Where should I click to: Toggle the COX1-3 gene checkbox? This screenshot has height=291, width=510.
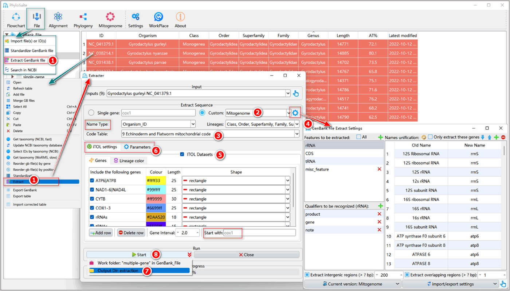coord(92,208)
